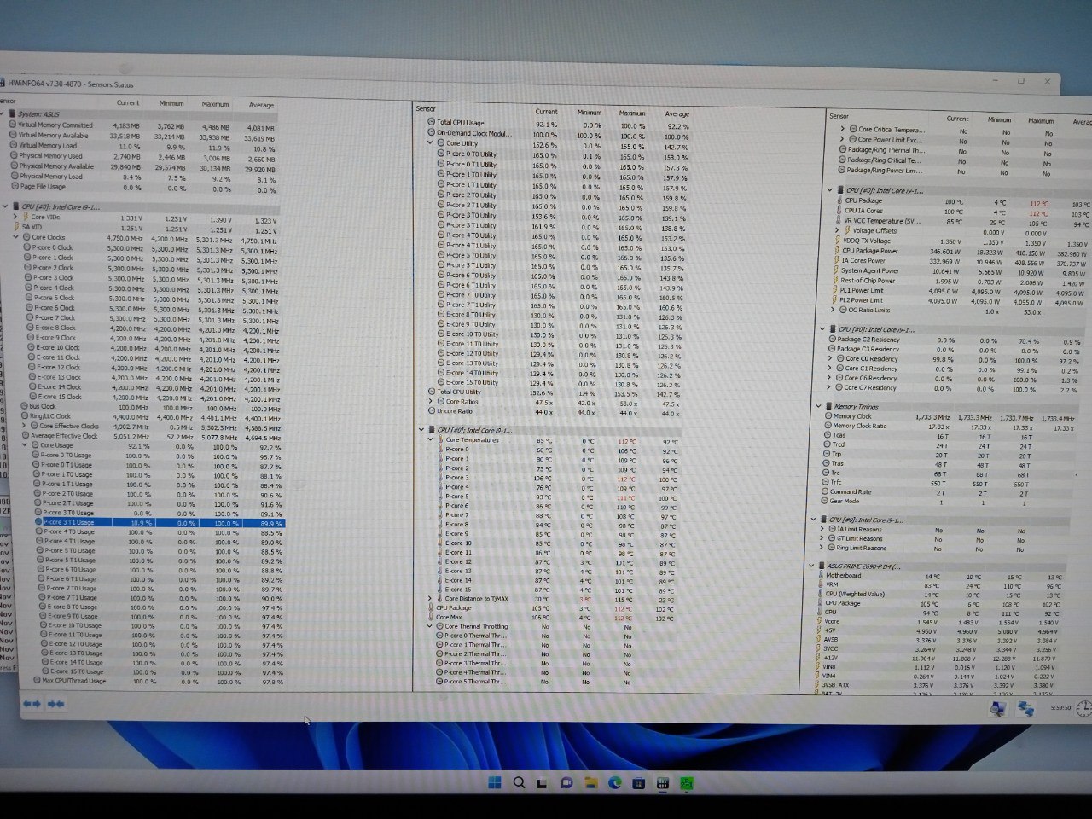Collapse the Core Usage tree
The width and height of the screenshot is (1092, 819).
[x=25, y=445]
